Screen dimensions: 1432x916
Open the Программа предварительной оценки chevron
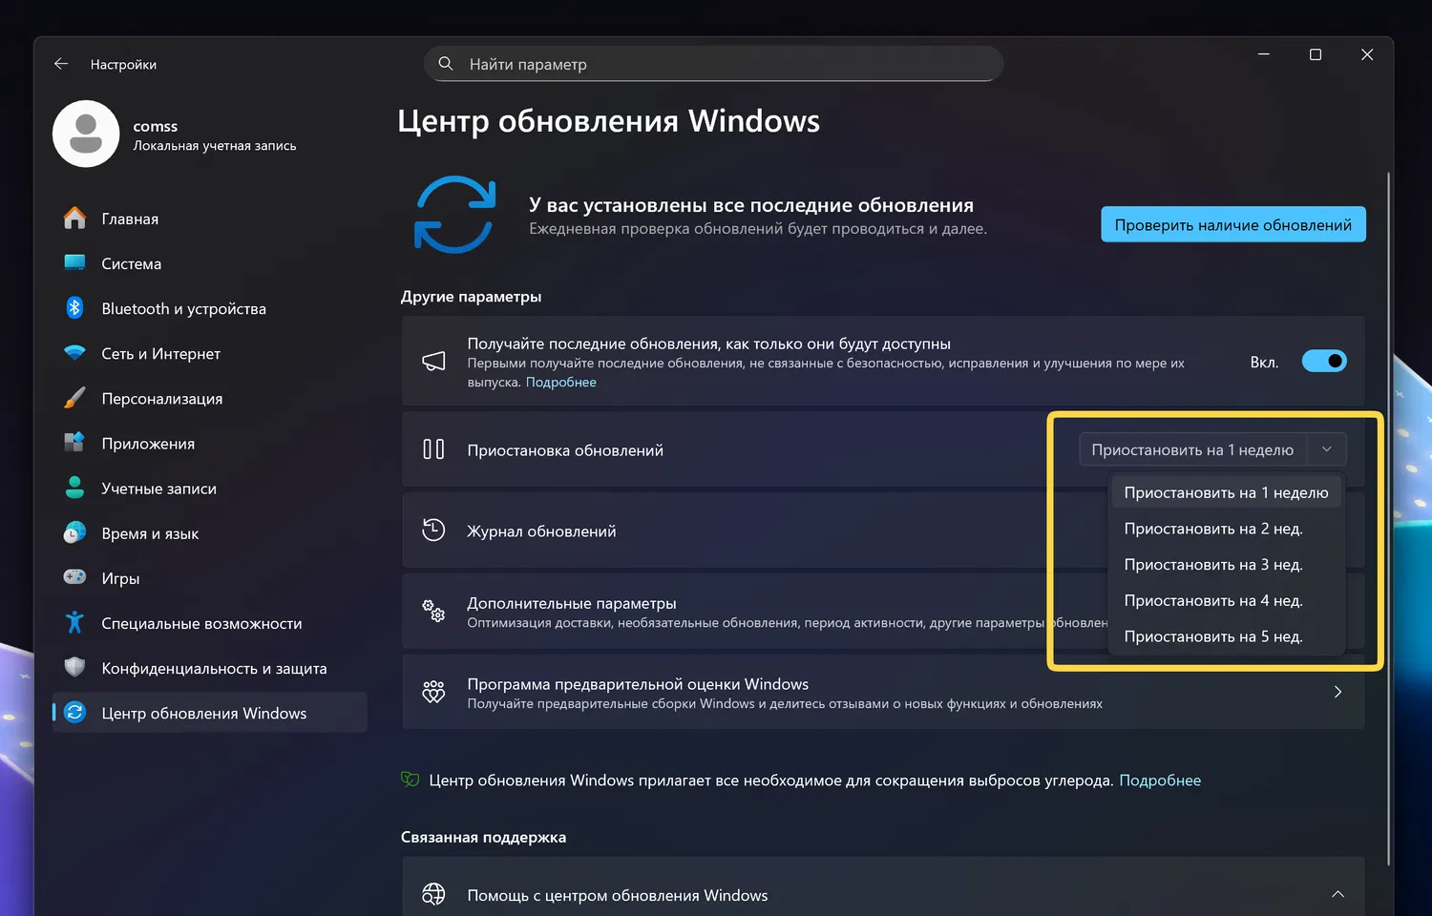pyautogui.click(x=1337, y=692)
